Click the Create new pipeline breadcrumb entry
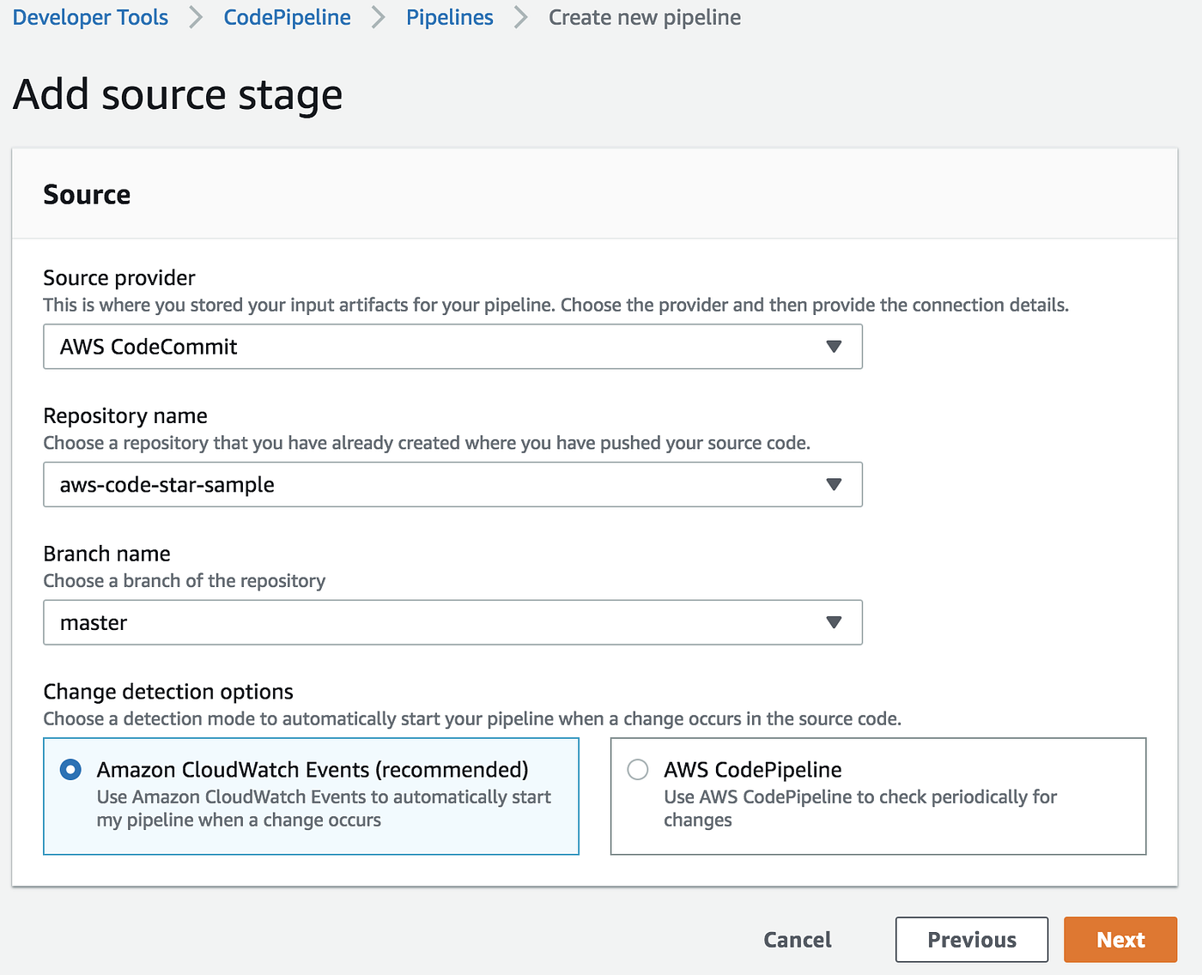Image resolution: width=1202 pixels, height=975 pixels. tap(644, 17)
